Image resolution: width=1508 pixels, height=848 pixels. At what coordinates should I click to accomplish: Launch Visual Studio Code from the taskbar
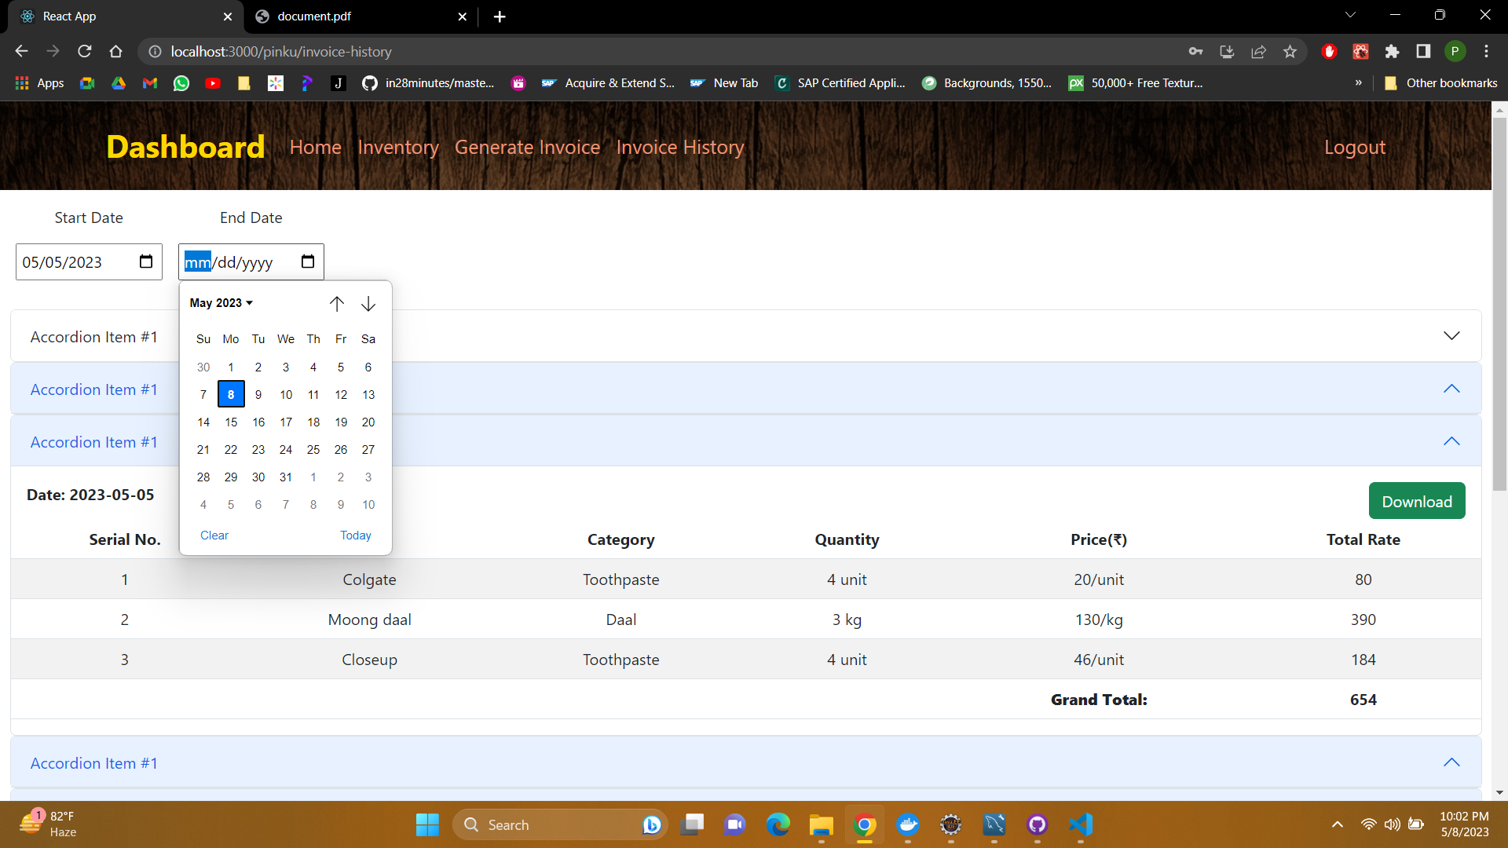click(x=1080, y=824)
